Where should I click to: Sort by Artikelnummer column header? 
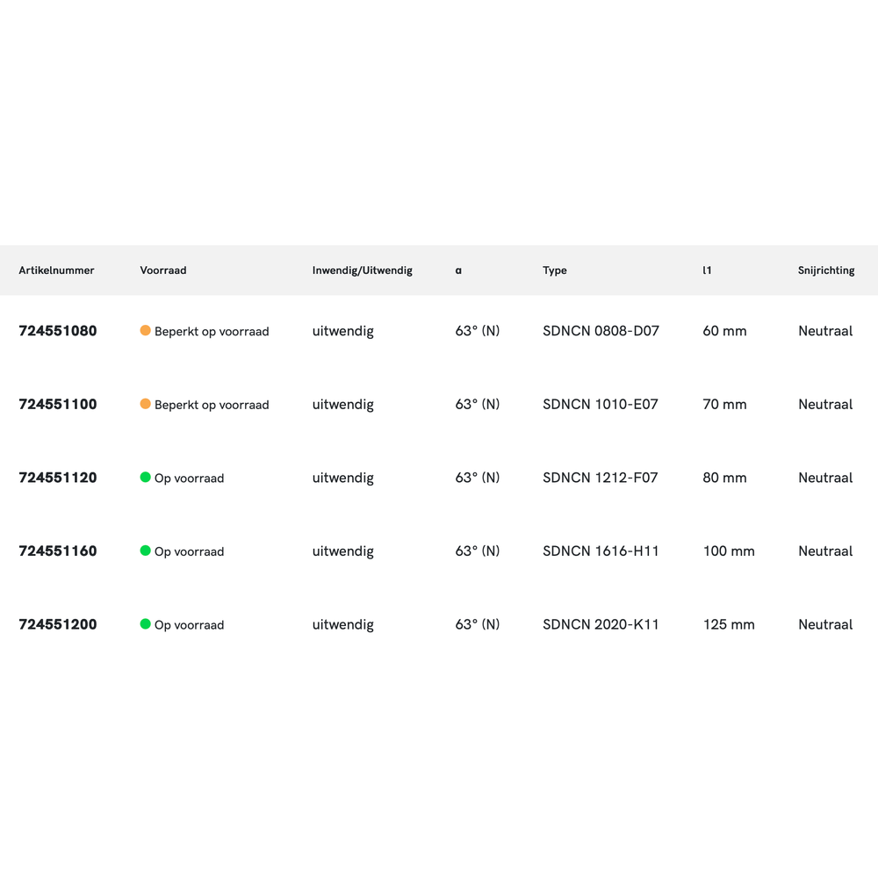point(56,270)
